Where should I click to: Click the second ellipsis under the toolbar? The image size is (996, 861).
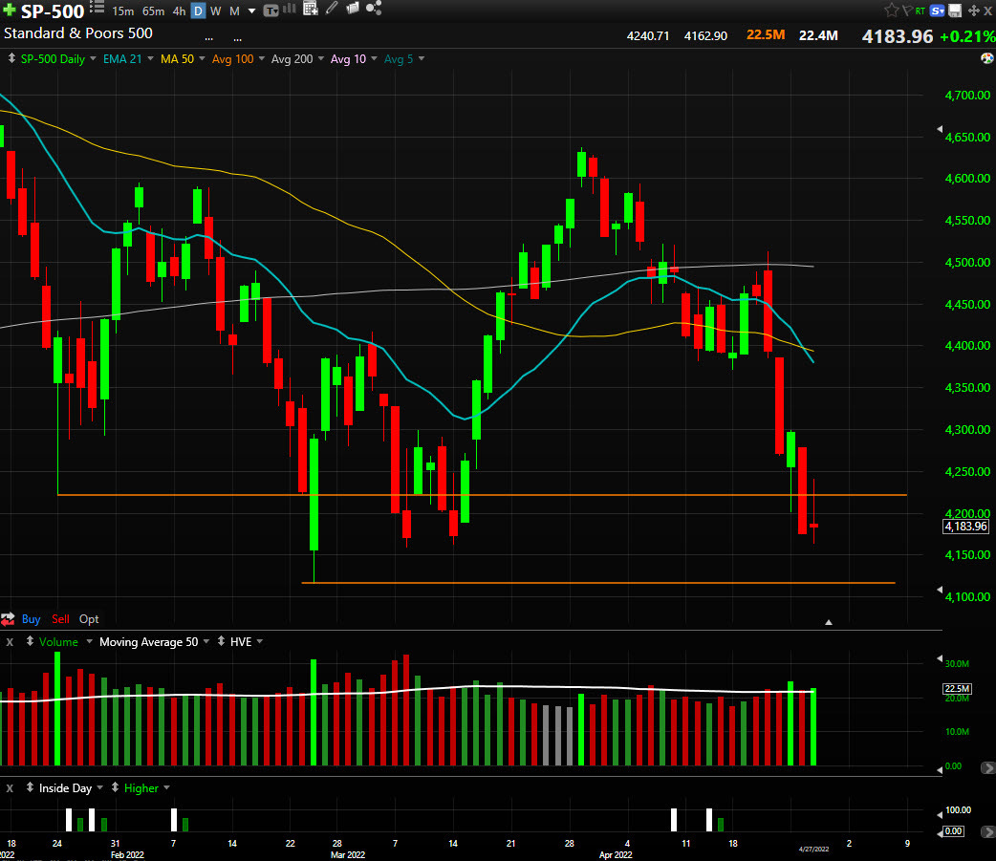coord(238,39)
